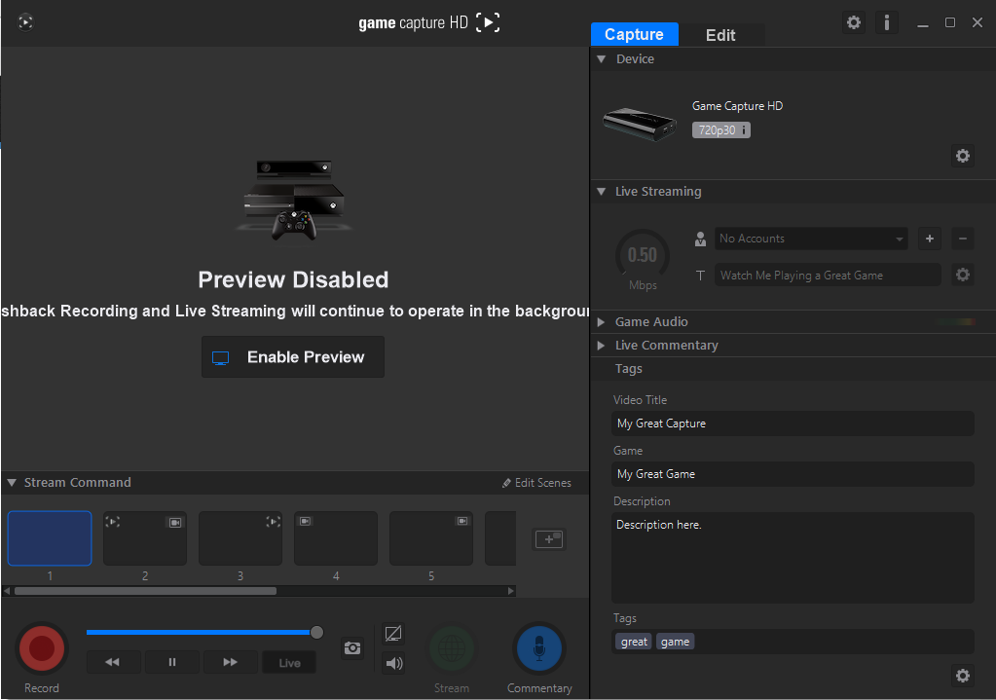The width and height of the screenshot is (996, 700).
Task: Select scene 4 thumbnail
Action: (x=335, y=538)
